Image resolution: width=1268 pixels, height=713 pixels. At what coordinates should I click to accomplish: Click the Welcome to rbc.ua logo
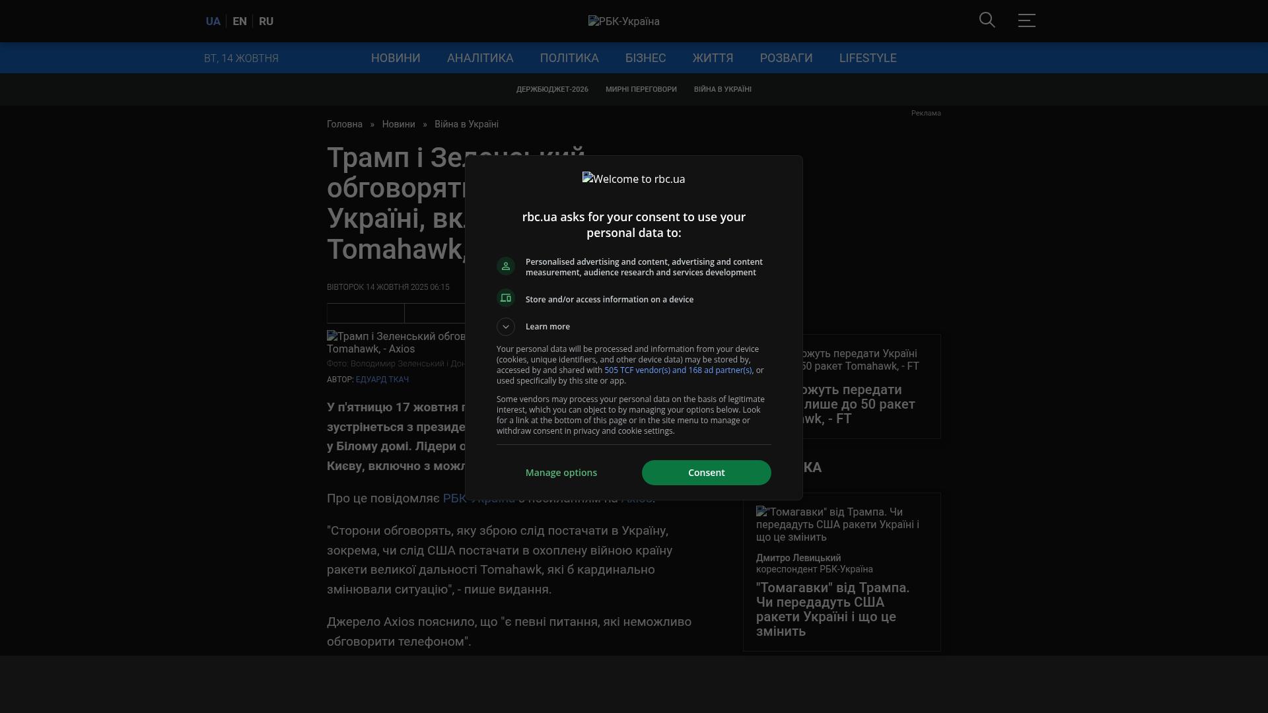[633, 179]
